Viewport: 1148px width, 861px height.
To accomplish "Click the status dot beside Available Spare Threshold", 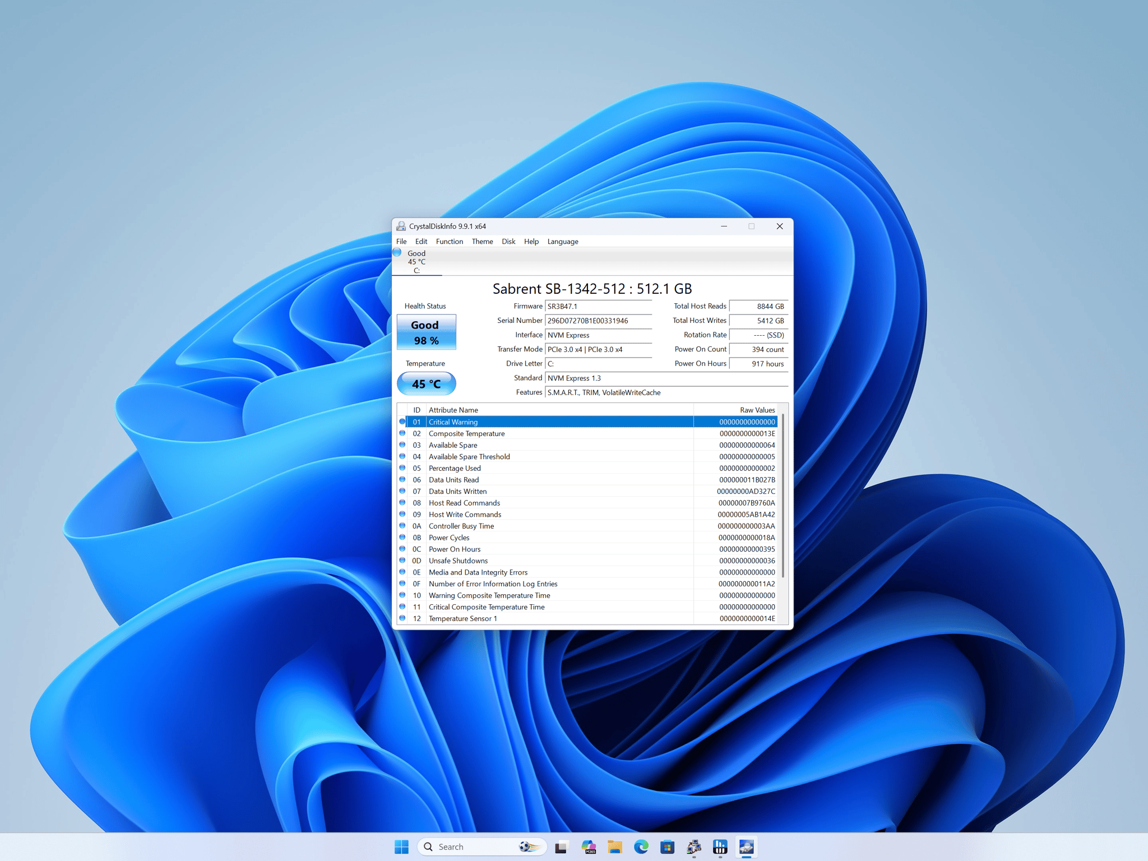I will point(402,456).
